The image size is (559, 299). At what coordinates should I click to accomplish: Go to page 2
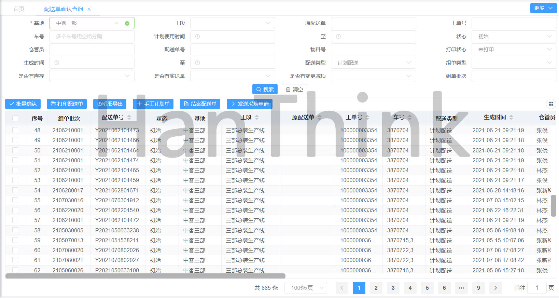click(x=376, y=288)
